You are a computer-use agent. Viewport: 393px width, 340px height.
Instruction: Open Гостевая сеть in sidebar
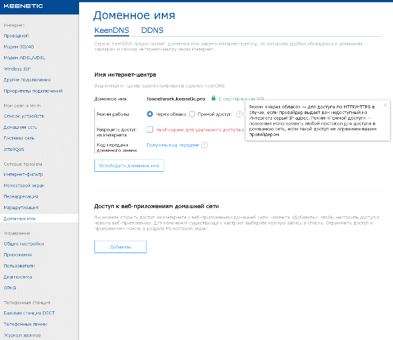[x=19, y=139]
